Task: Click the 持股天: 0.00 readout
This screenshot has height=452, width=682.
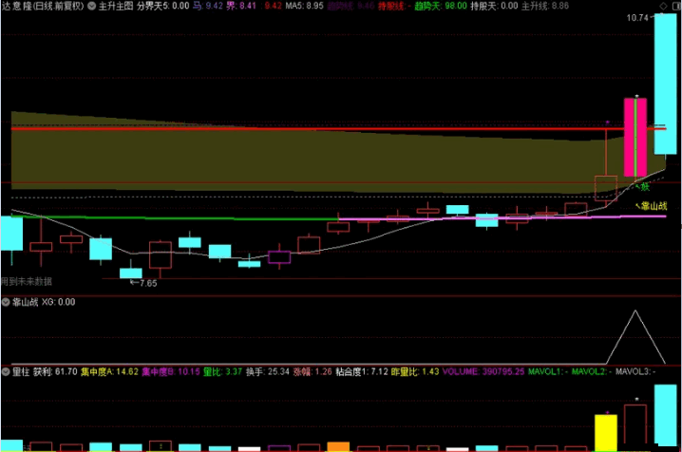Action: pos(494,6)
